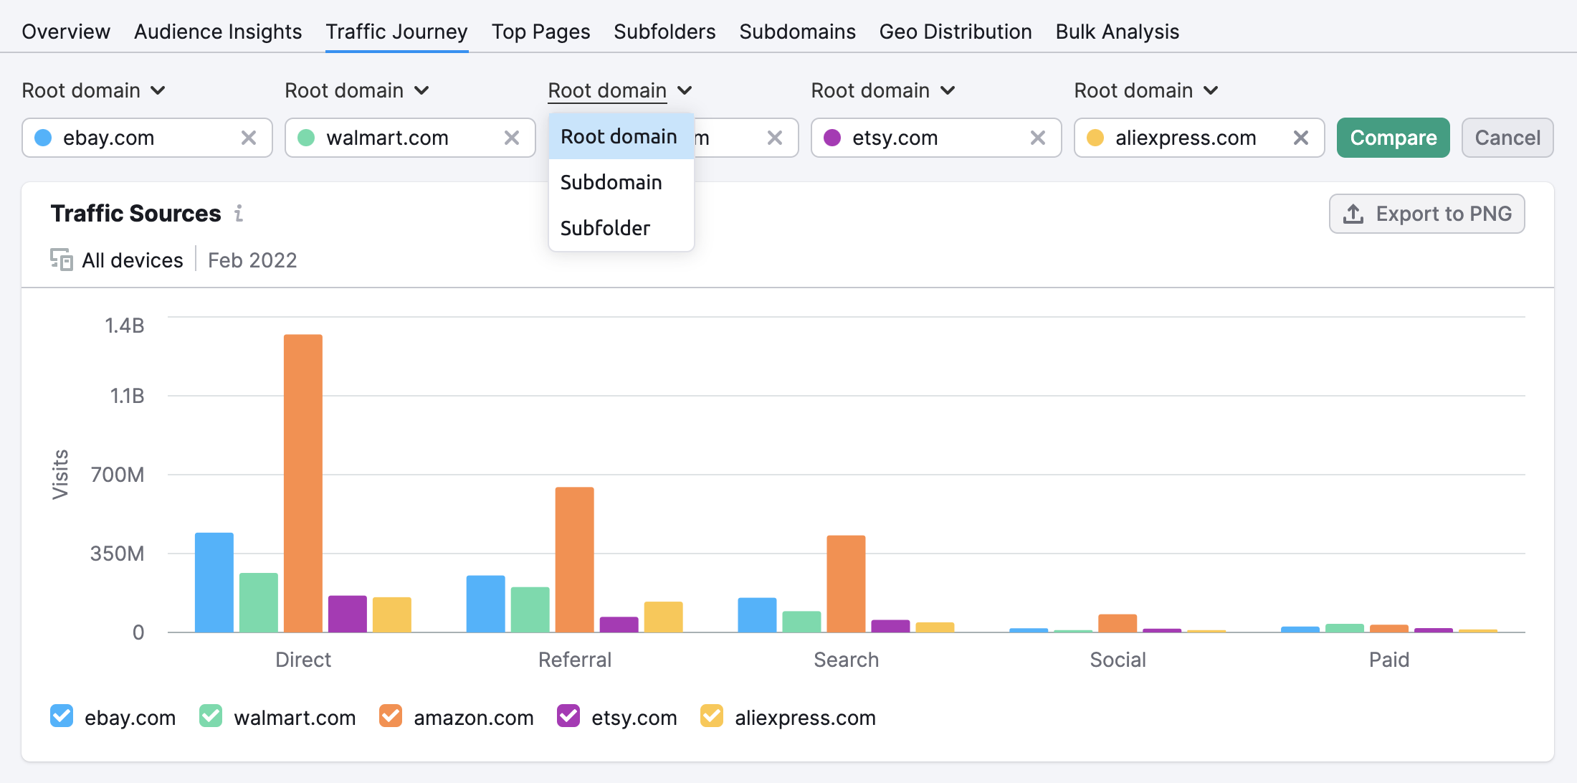Viewport: 1577px width, 783px height.
Task: Choose Subdomain option in dropdown list
Action: point(621,182)
